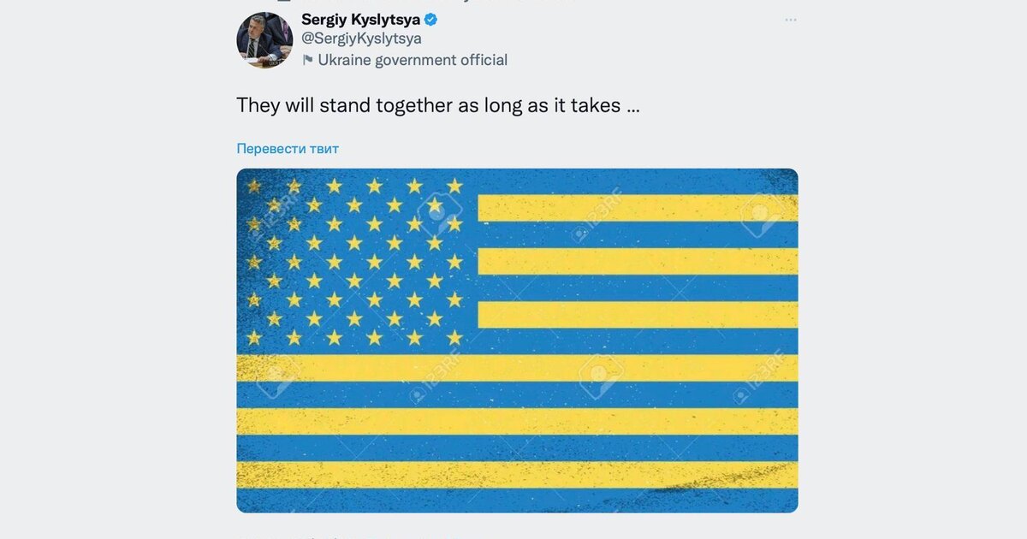This screenshot has height=539, width=1027.
Task: Open the blue-yellow flag image in the tweet
Action: (517, 341)
